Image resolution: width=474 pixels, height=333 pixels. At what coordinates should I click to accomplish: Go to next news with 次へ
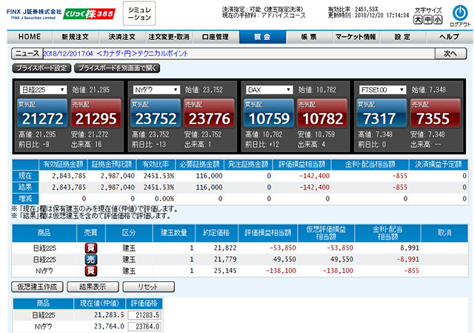pos(450,54)
